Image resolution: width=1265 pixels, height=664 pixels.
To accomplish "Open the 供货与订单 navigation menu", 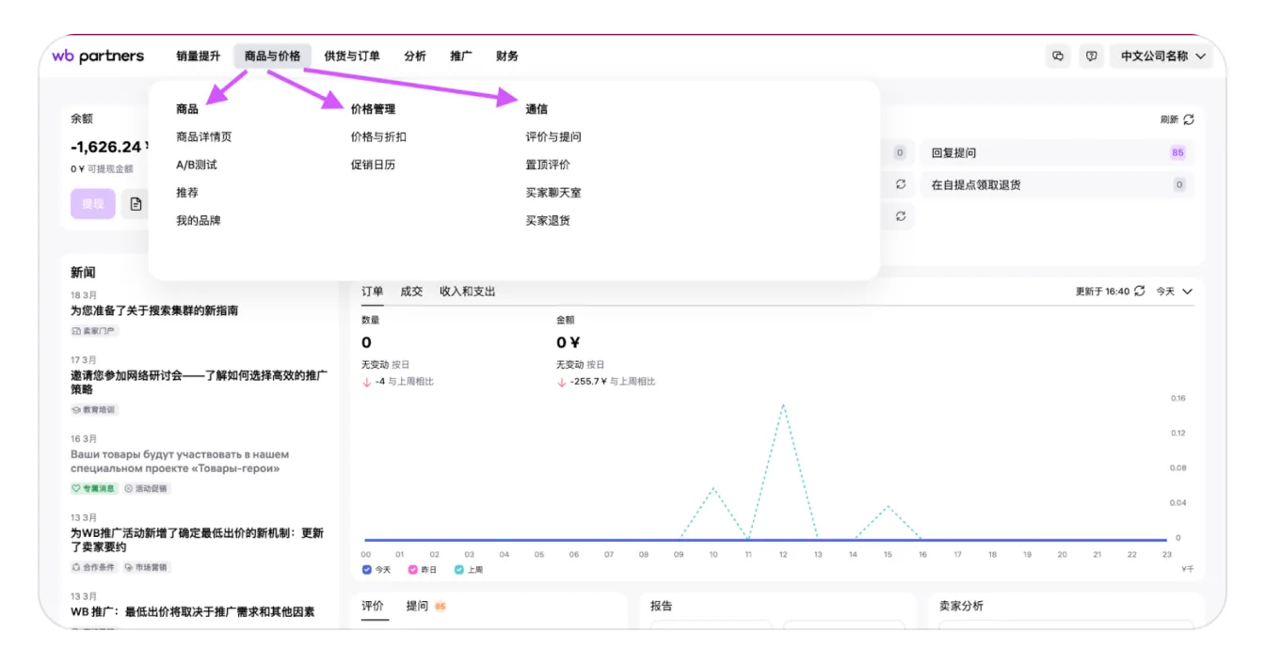I will coord(352,56).
